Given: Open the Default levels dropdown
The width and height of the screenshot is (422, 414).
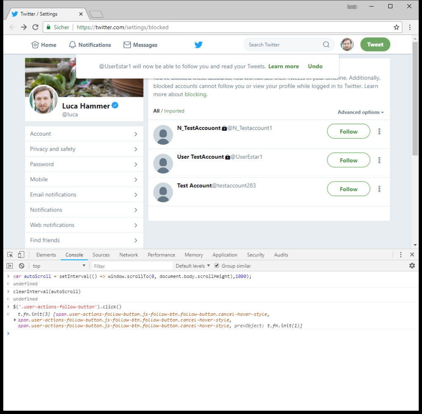Looking at the screenshot, I should point(193,266).
